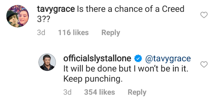Follow the @tavygrace mention in the reply
213x101 pixels.
[x=168, y=59]
